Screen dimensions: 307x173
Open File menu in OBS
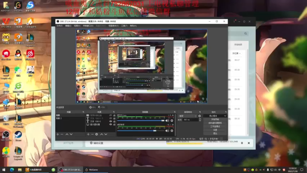tap(59, 26)
